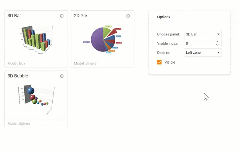Viewport: 239px width, 151px height.
Task: Click the Left zone text field
Action: (x=203, y=53)
